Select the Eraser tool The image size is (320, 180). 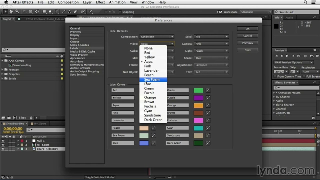coord(75,12)
